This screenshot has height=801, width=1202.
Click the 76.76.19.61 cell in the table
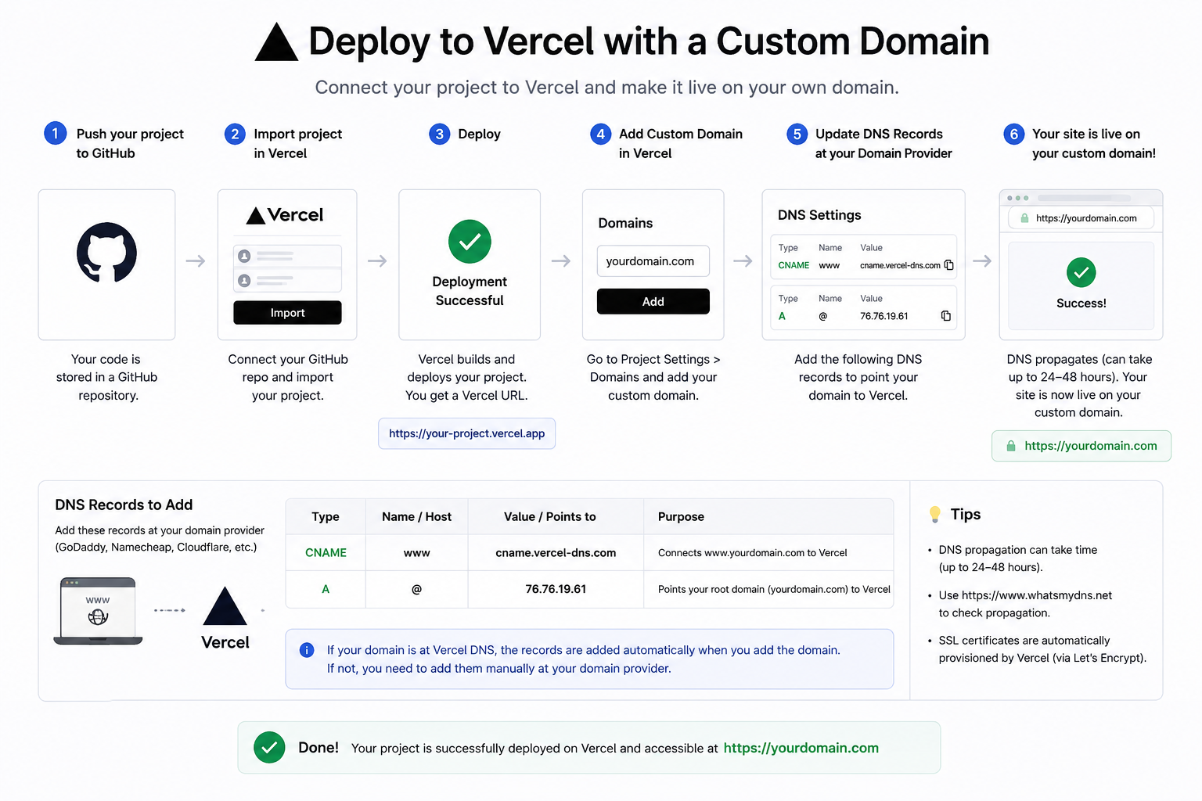(556, 589)
